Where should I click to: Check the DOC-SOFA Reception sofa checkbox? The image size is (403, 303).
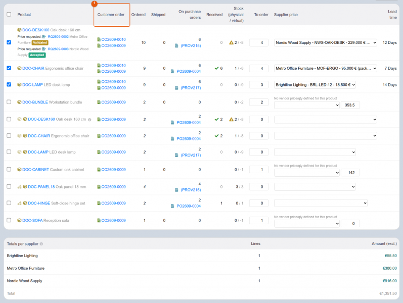(x=9, y=220)
